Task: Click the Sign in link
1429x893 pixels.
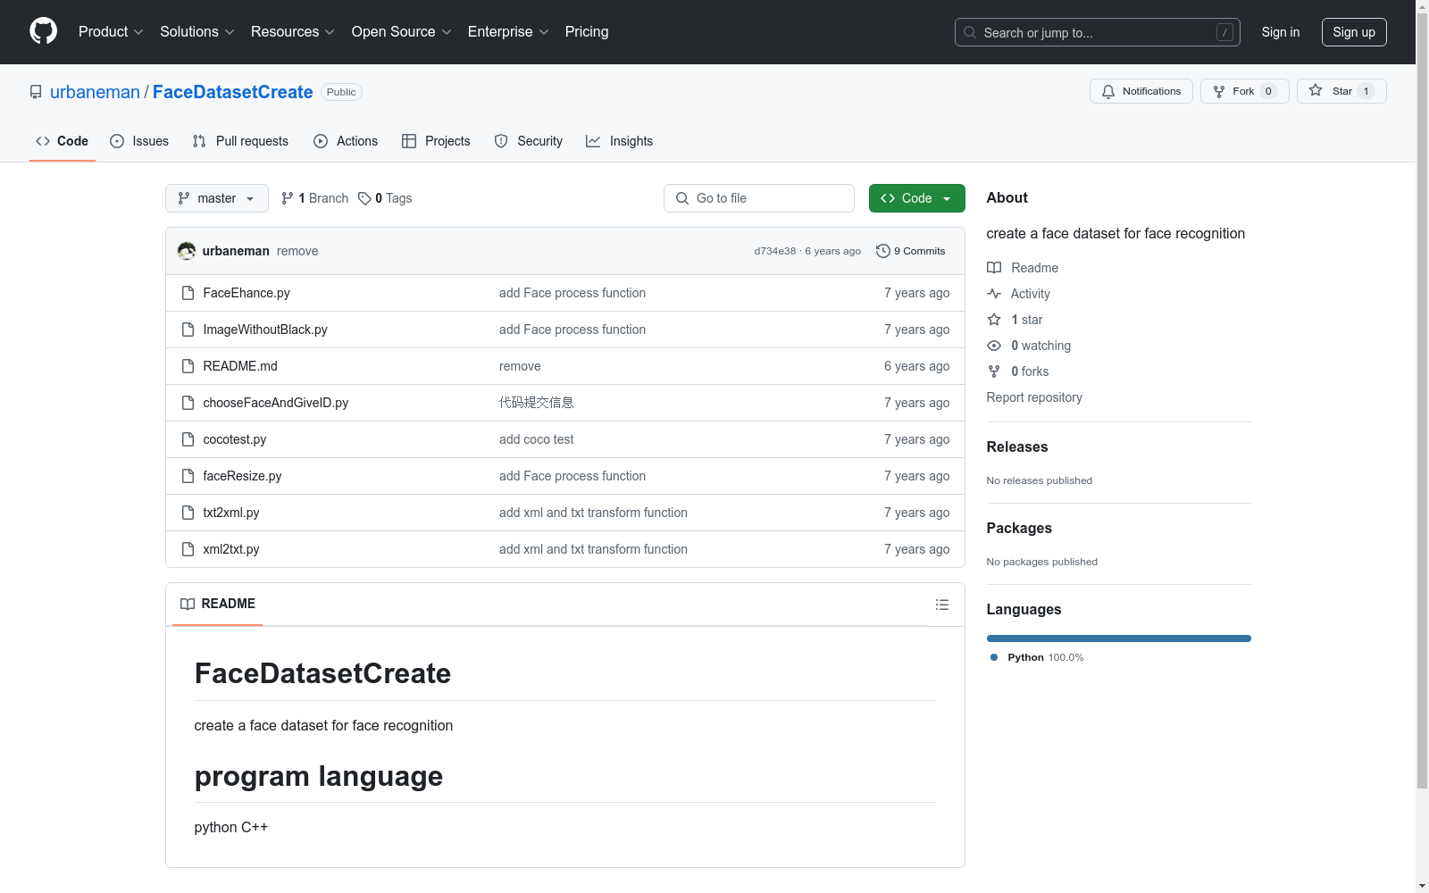Action: (x=1281, y=32)
